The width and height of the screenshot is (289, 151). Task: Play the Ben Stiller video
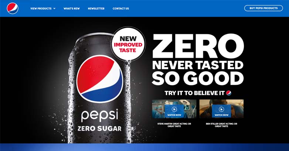[221, 109]
